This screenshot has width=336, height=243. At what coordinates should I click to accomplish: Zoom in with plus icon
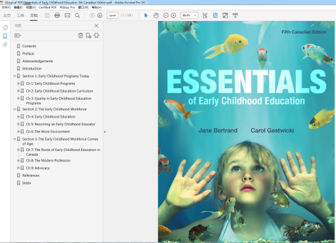coord(173,15)
